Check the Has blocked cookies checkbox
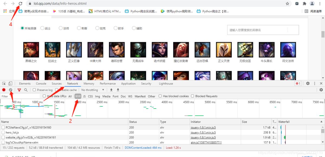 (x=160, y=96)
